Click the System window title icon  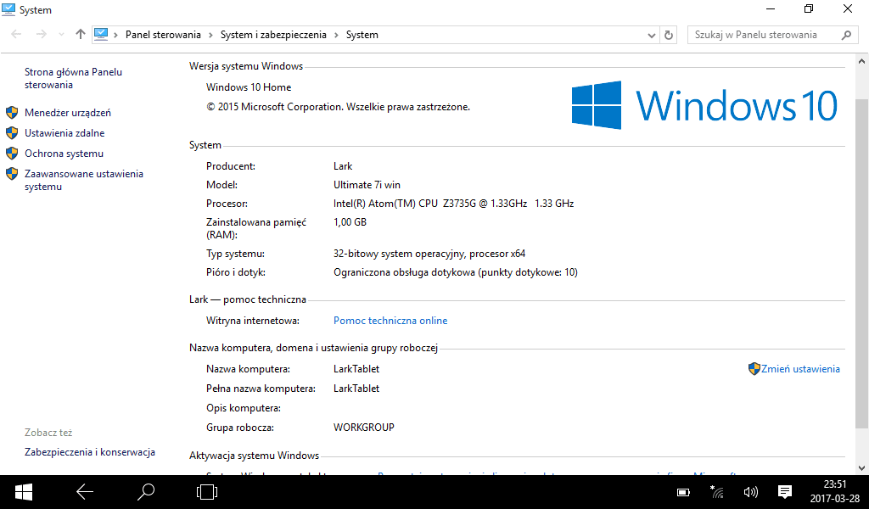point(8,9)
